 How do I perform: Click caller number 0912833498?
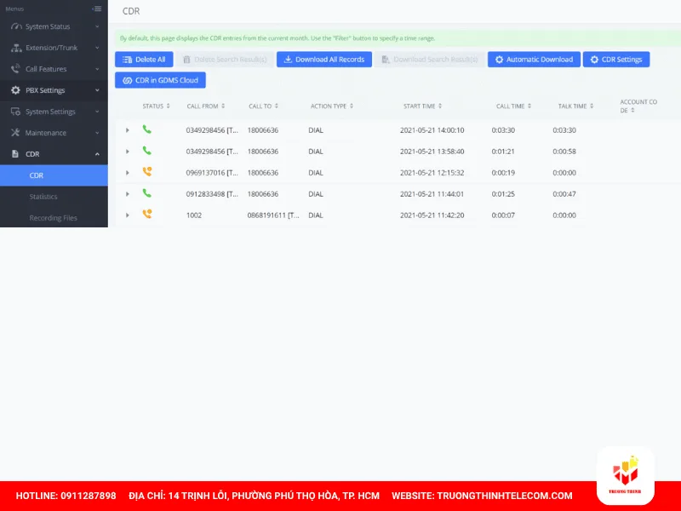pyautogui.click(x=212, y=194)
